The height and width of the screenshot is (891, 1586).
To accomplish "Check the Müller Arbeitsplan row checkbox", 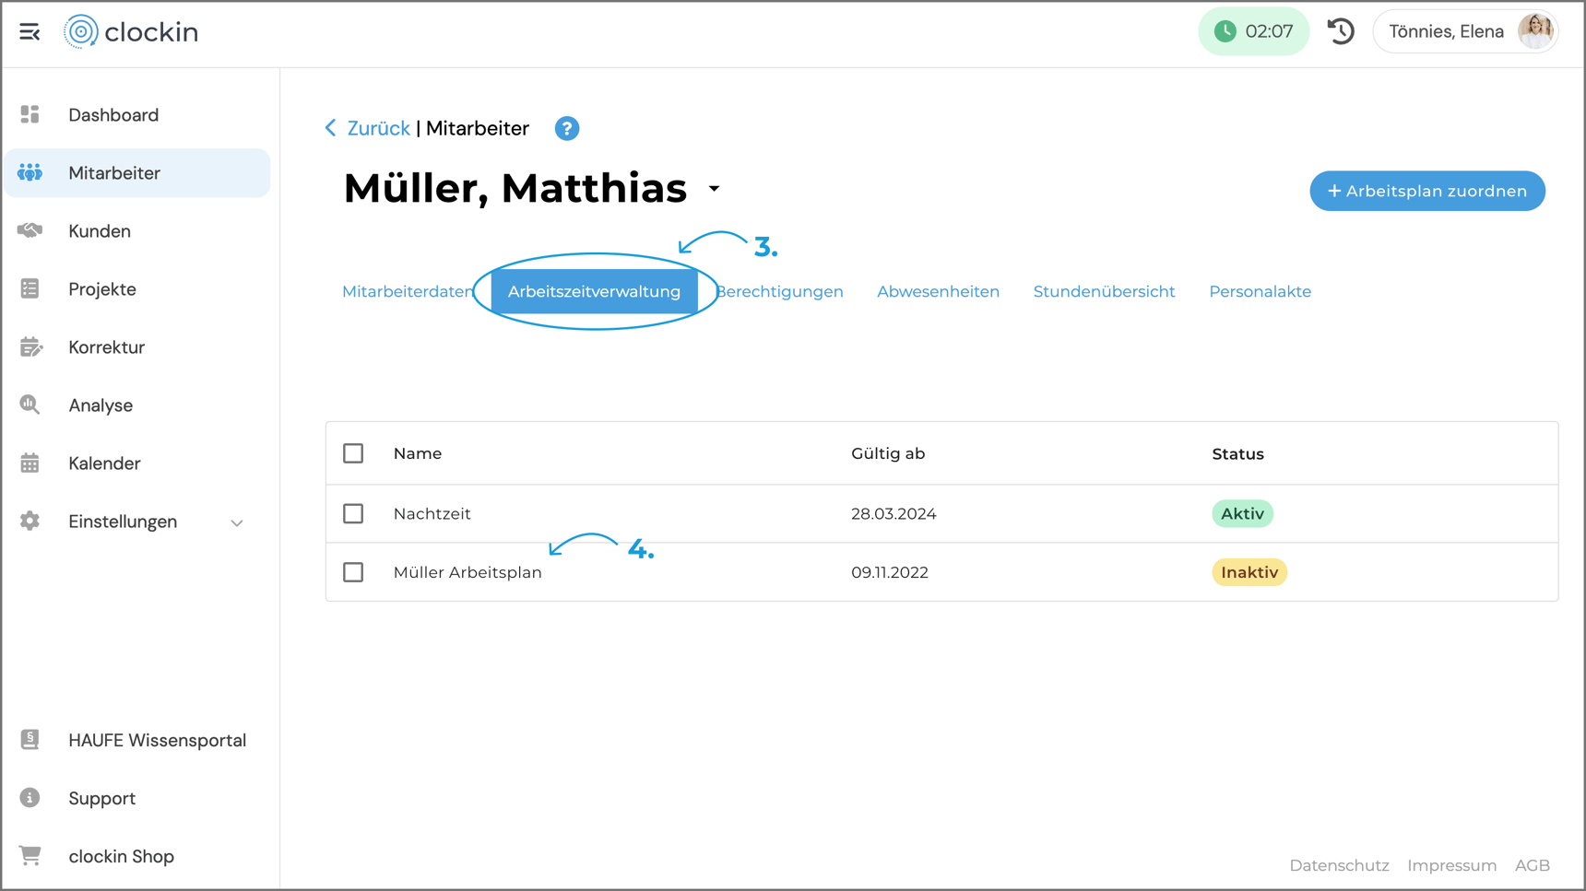I will pos(353,572).
